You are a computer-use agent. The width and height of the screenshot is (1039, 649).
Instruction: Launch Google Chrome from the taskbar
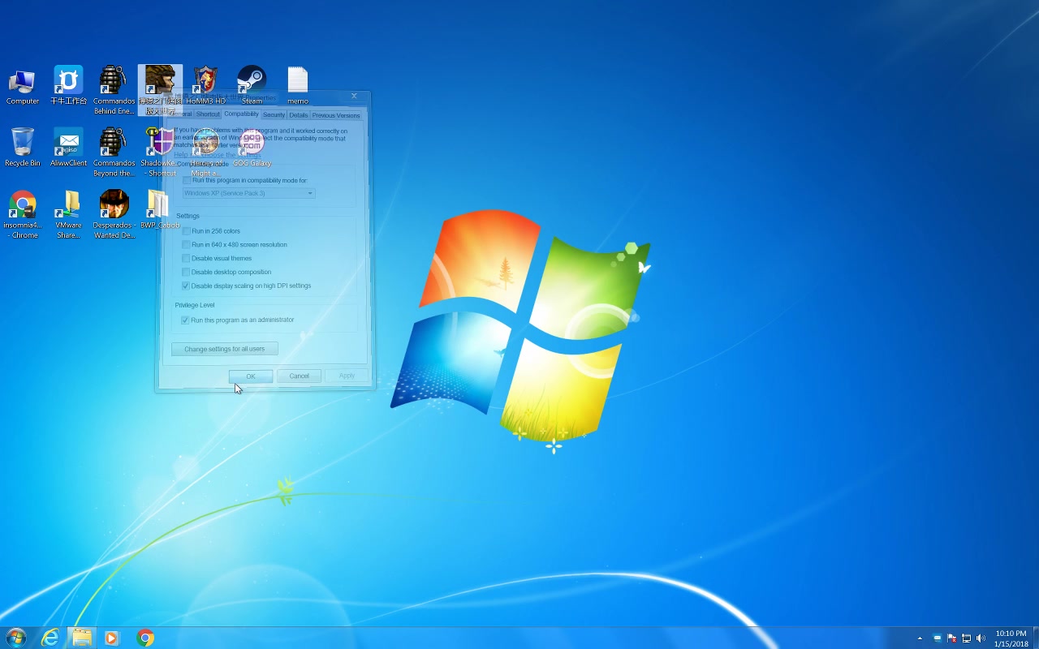[x=145, y=638]
